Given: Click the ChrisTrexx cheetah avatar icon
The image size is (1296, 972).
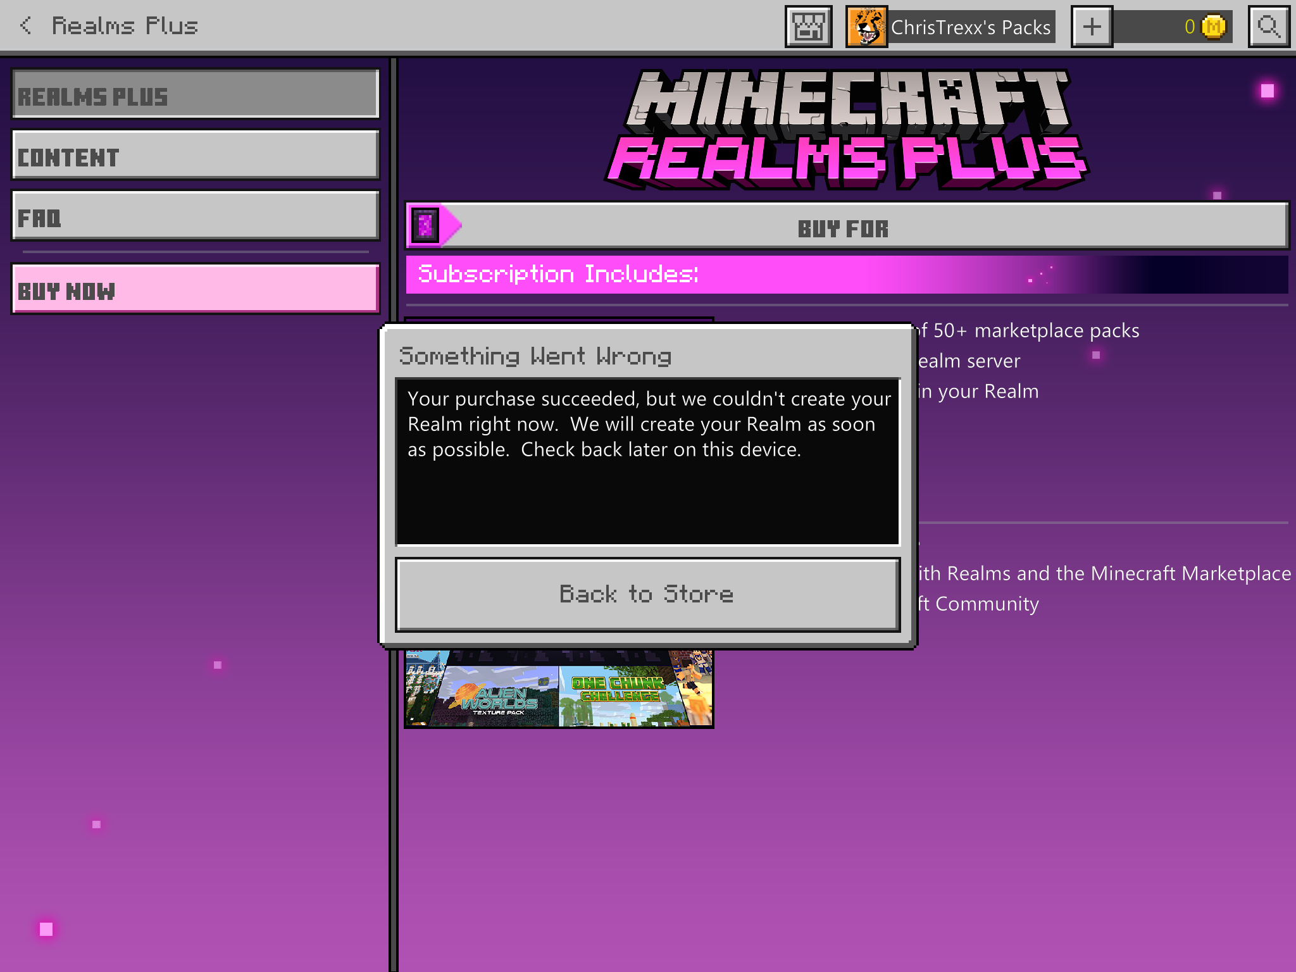Looking at the screenshot, I should (x=866, y=27).
